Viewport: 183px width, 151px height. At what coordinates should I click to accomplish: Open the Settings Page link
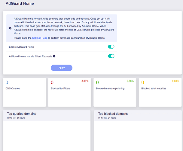coord(40,38)
